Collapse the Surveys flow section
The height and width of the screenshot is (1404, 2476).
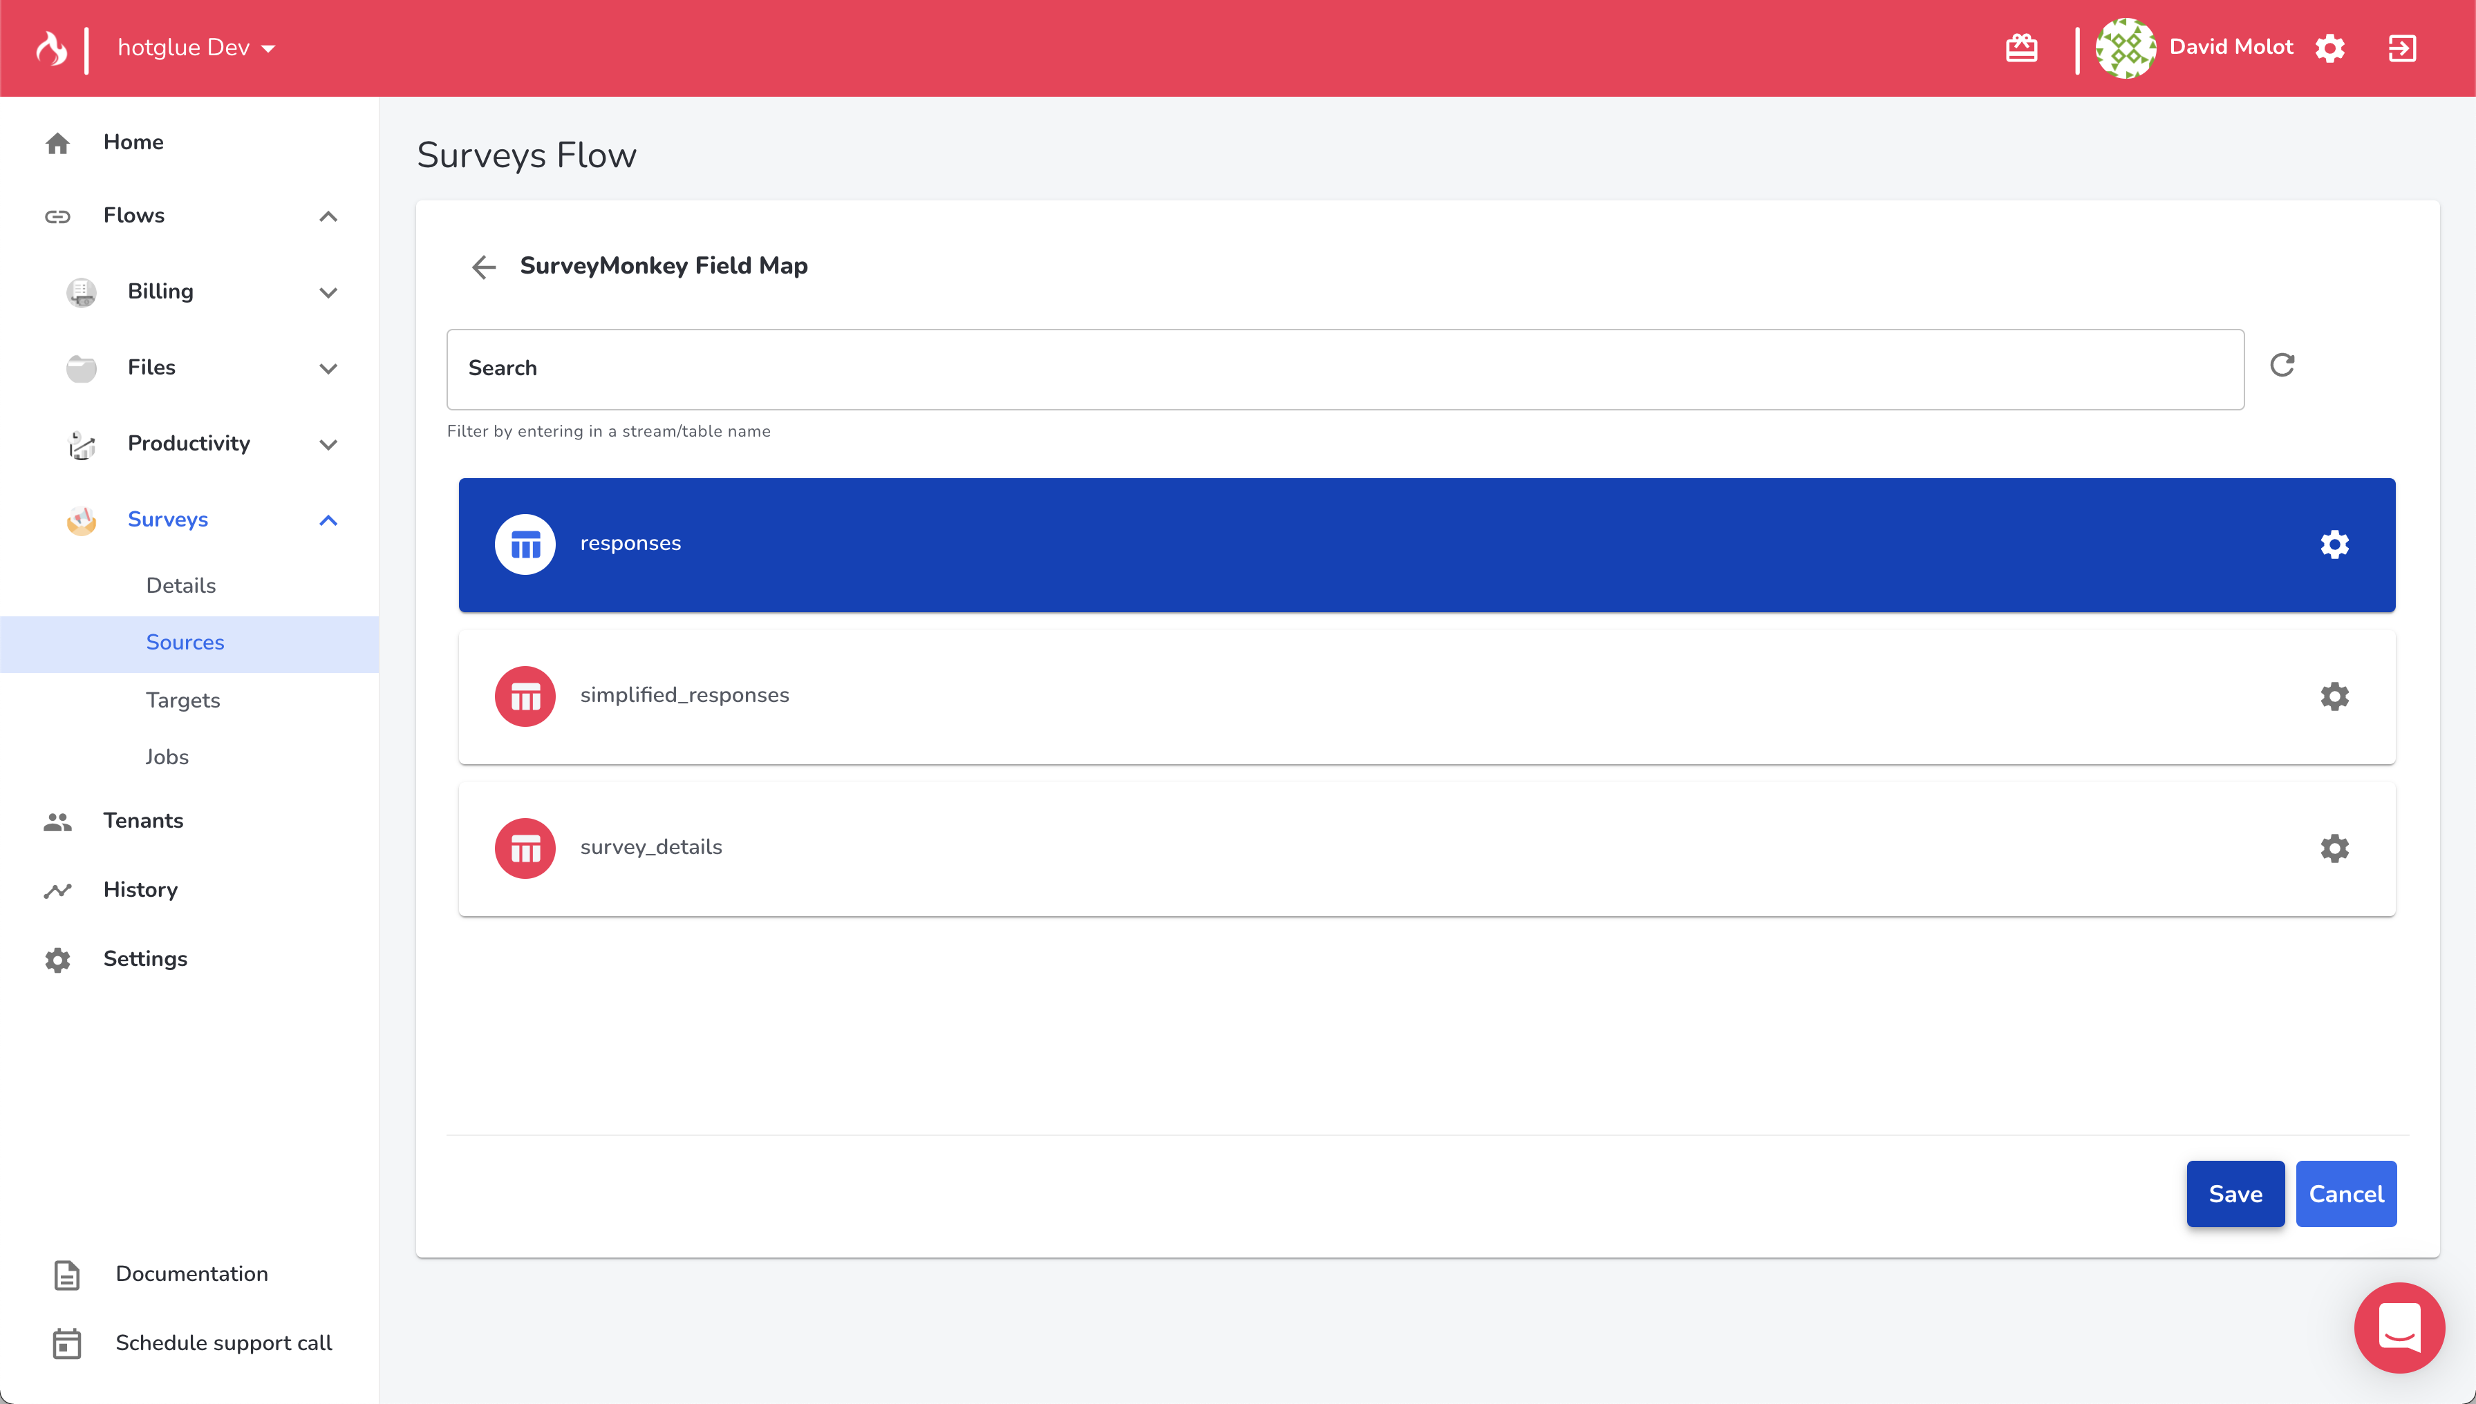328,521
